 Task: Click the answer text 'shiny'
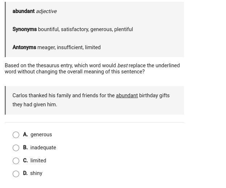click(36, 173)
